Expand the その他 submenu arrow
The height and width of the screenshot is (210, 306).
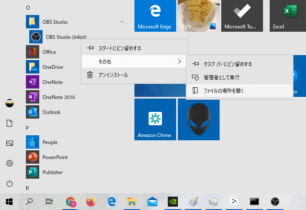click(180, 61)
